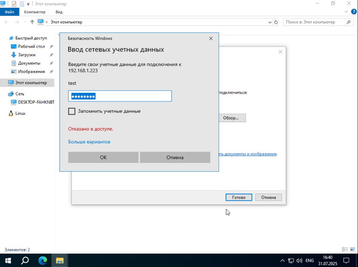Go back using the back arrow

7,22
